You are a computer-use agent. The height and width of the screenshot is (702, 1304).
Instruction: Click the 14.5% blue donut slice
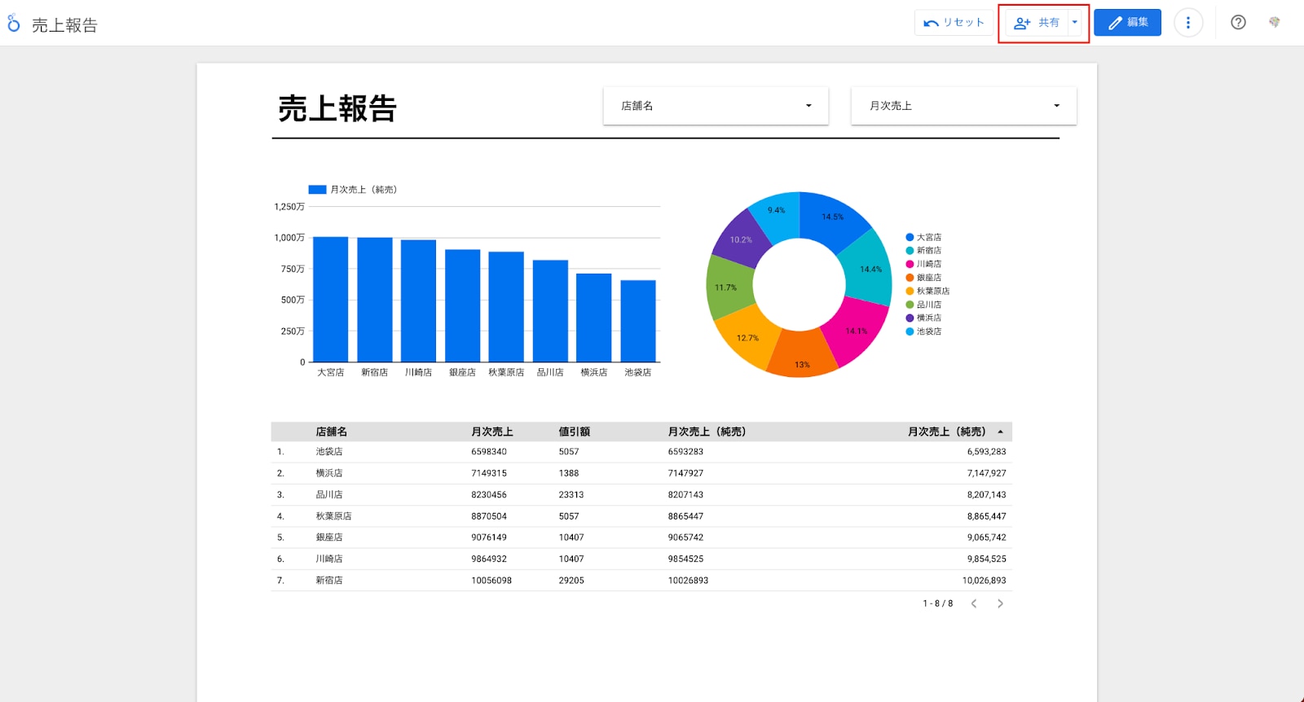(833, 218)
